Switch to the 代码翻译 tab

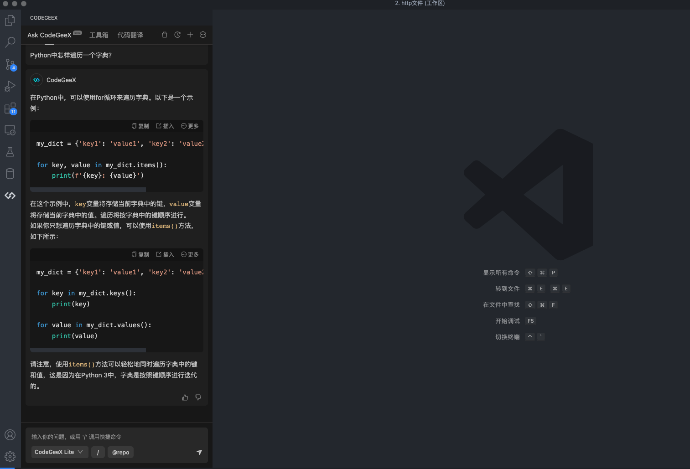point(130,35)
